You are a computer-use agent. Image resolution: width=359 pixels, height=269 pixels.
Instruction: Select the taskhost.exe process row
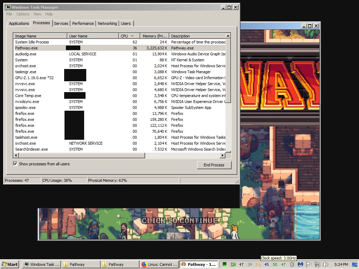(120, 137)
